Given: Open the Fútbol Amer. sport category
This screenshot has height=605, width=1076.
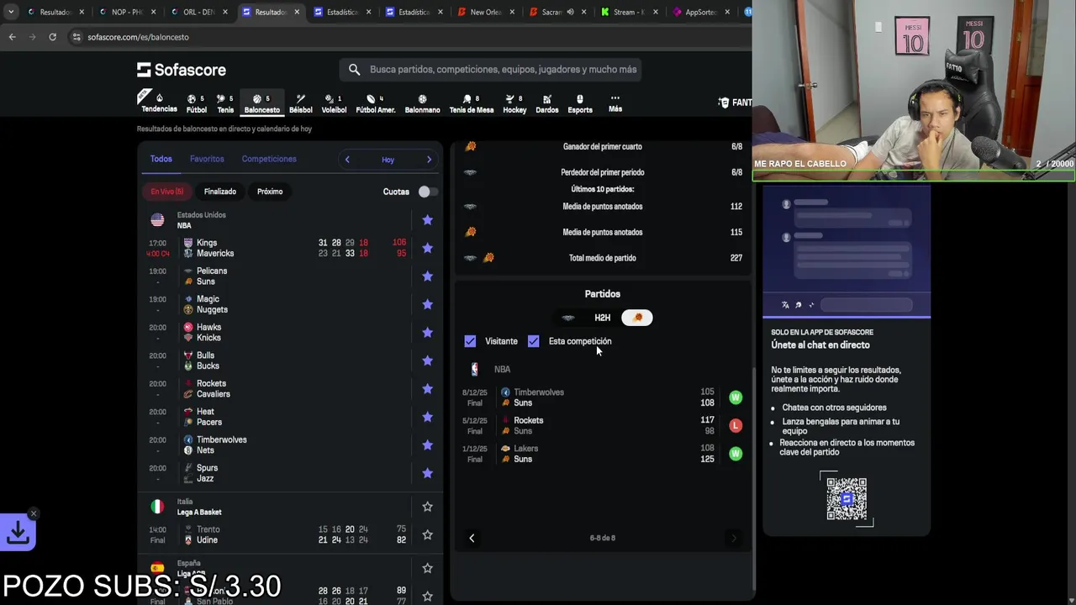Looking at the screenshot, I should coord(376,103).
